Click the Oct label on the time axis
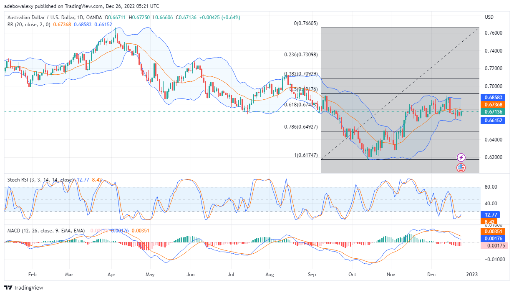Screen dimensions: 514x295 (x=353, y=275)
